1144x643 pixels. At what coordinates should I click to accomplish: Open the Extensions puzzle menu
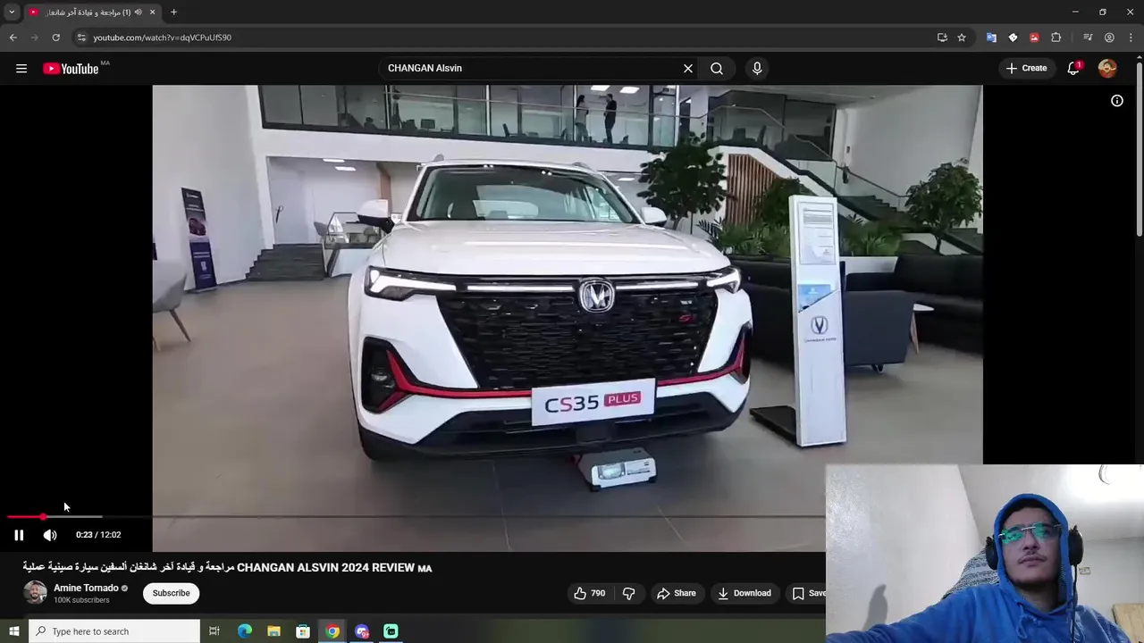point(1056,38)
